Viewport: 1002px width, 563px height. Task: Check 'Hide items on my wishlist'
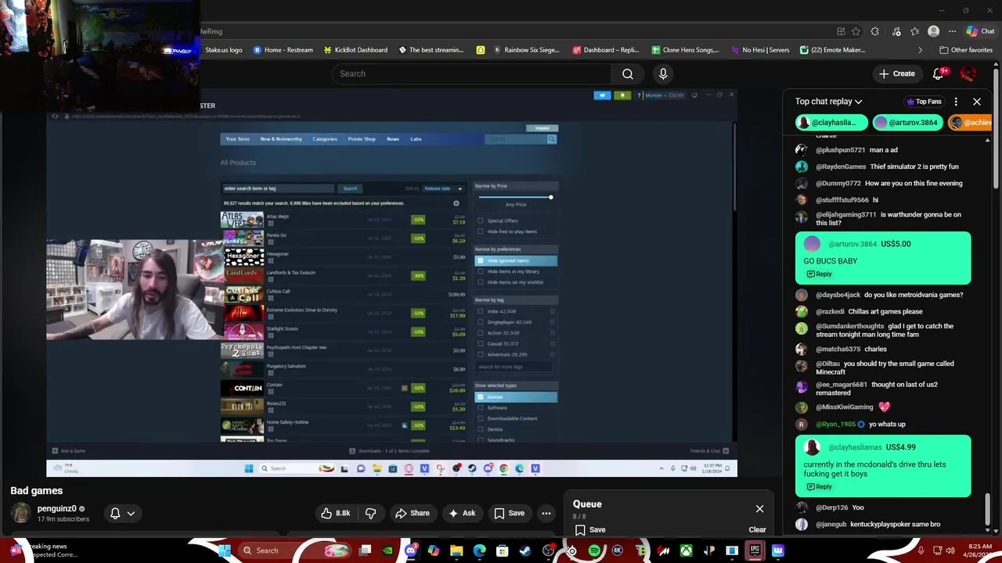(481, 282)
